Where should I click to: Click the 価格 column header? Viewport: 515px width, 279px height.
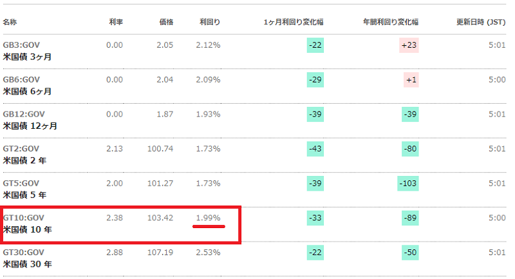pyautogui.click(x=166, y=22)
